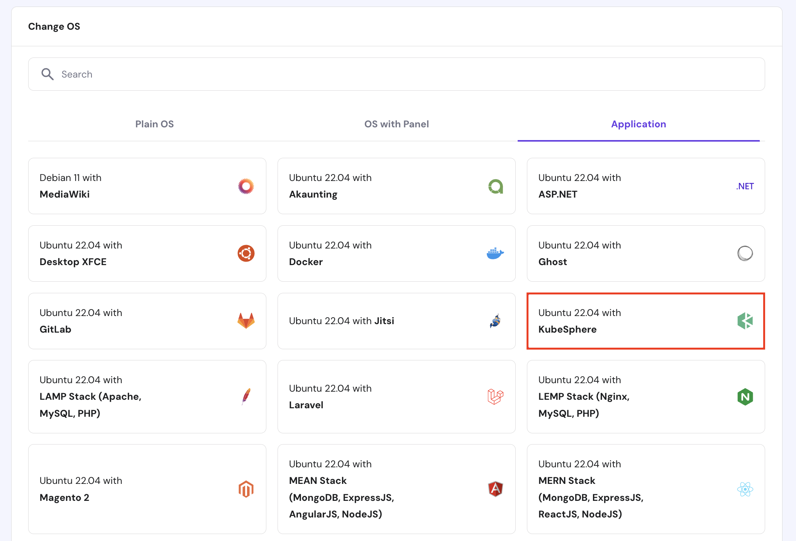Pick the ASP.NET application card

click(x=645, y=186)
